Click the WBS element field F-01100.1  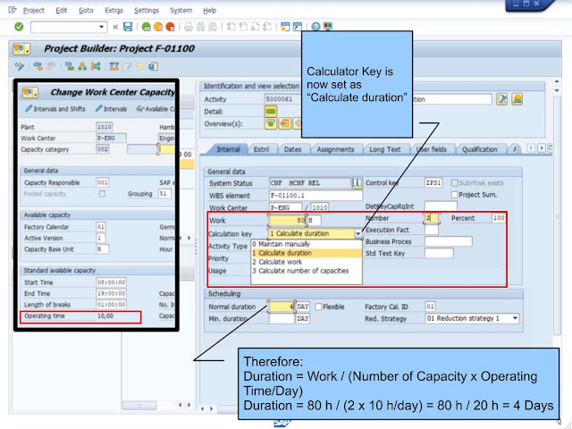[x=315, y=196]
